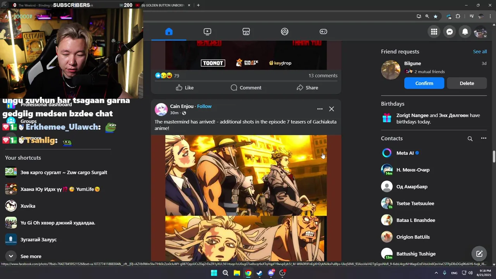Screen dimensions: 496x279
Task: Search contacts magnifier icon
Action: [x=470, y=138]
